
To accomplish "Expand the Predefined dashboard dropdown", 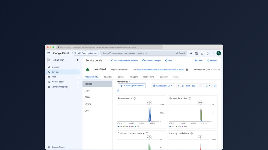I will [124, 82].
